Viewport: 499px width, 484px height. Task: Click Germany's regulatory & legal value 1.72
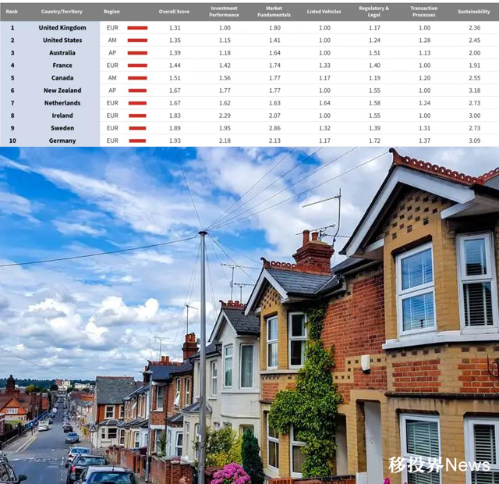point(374,141)
